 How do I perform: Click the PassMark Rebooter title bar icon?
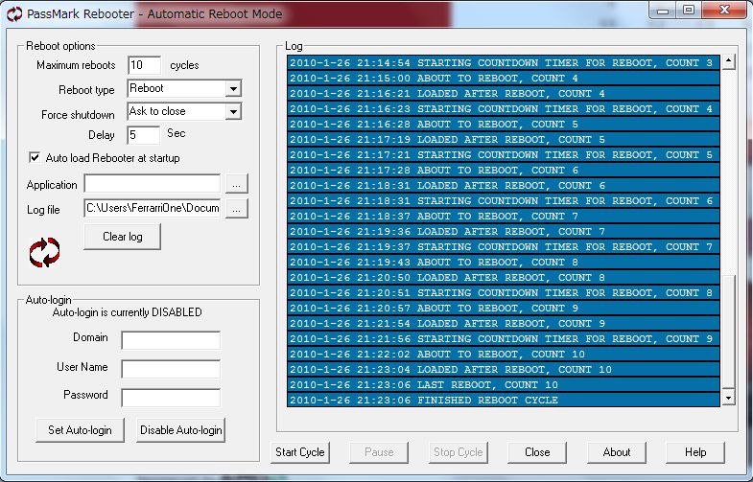tap(14, 13)
